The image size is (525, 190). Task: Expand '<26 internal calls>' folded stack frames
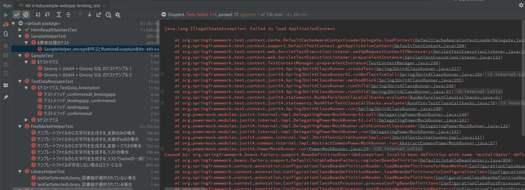click(x=397, y=149)
